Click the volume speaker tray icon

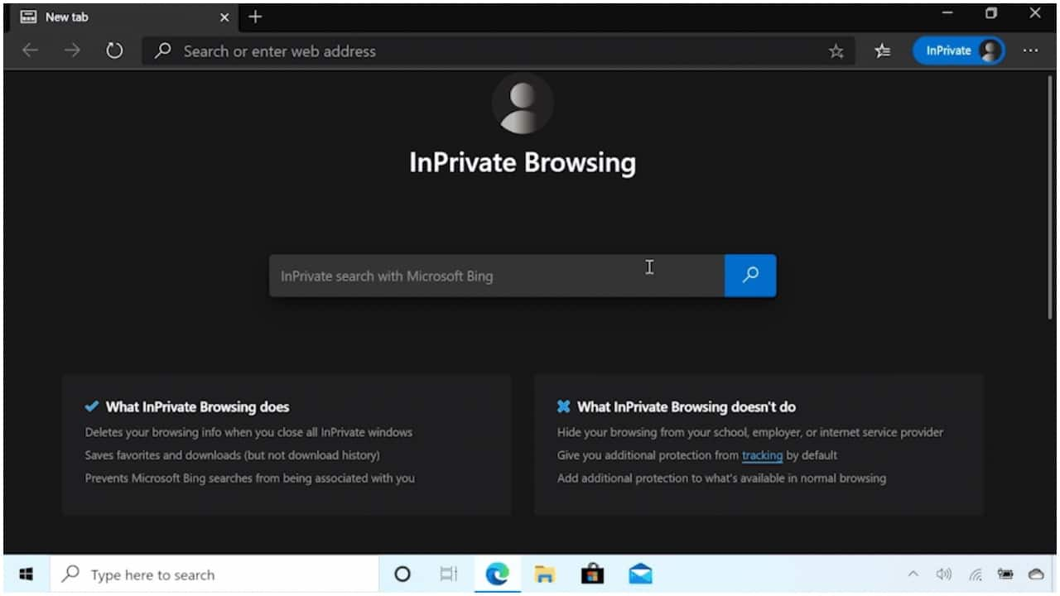point(943,574)
